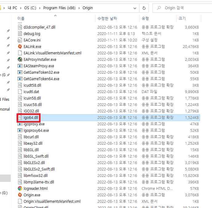Select the libGLESv2_Swift.dll file name
Viewport: 212px width, 208px height.
[x=39, y=169]
